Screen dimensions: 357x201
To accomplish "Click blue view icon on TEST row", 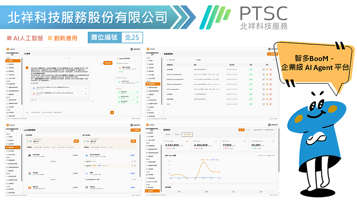I will click(264, 104).
